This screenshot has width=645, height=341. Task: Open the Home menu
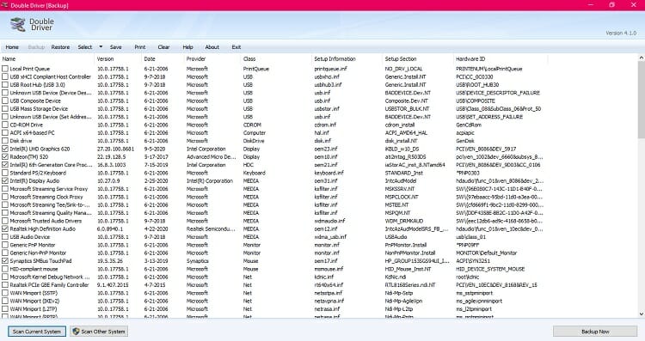click(12, 47)
